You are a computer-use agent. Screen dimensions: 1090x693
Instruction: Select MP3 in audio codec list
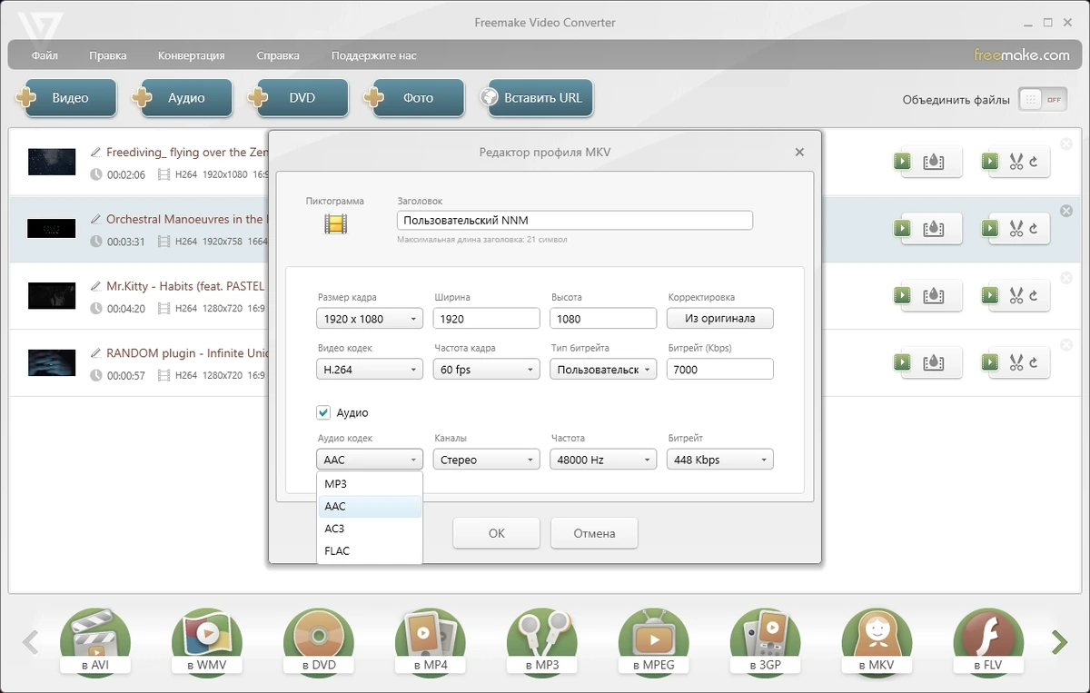370,484
